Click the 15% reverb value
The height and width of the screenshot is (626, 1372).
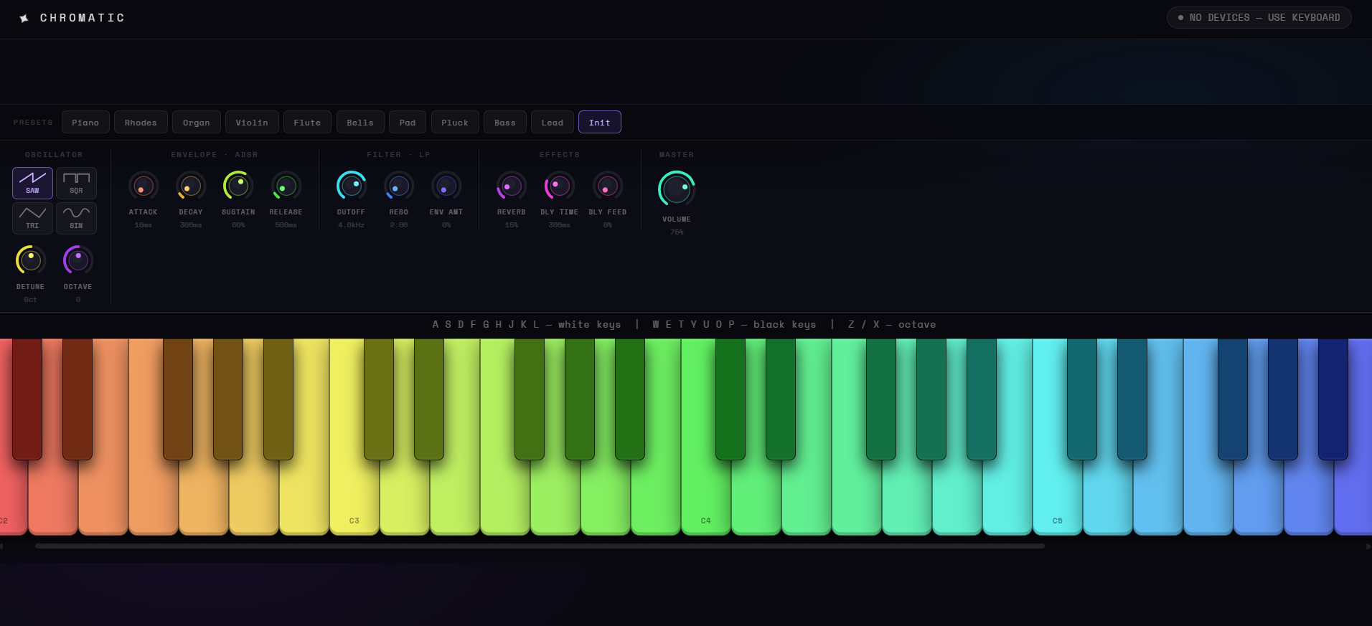pyautogui.click(x=512, y=225)
